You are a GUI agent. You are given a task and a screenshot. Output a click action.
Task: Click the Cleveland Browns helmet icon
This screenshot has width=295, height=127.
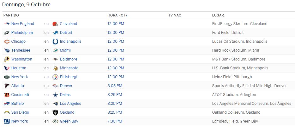tap(55, 24)
